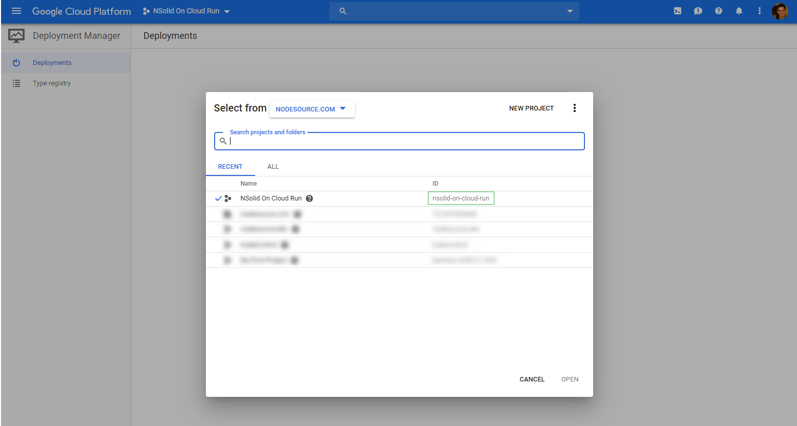The image size is (797, 426).
Task: Click the Name column header
Action: (x=248, y=183)
